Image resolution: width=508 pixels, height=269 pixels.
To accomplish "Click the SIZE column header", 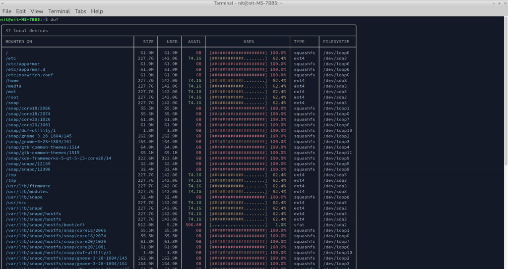I will point(148,42).
